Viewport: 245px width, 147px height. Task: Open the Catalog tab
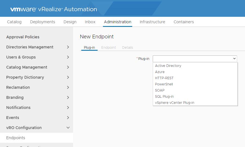tap(14, 22)
